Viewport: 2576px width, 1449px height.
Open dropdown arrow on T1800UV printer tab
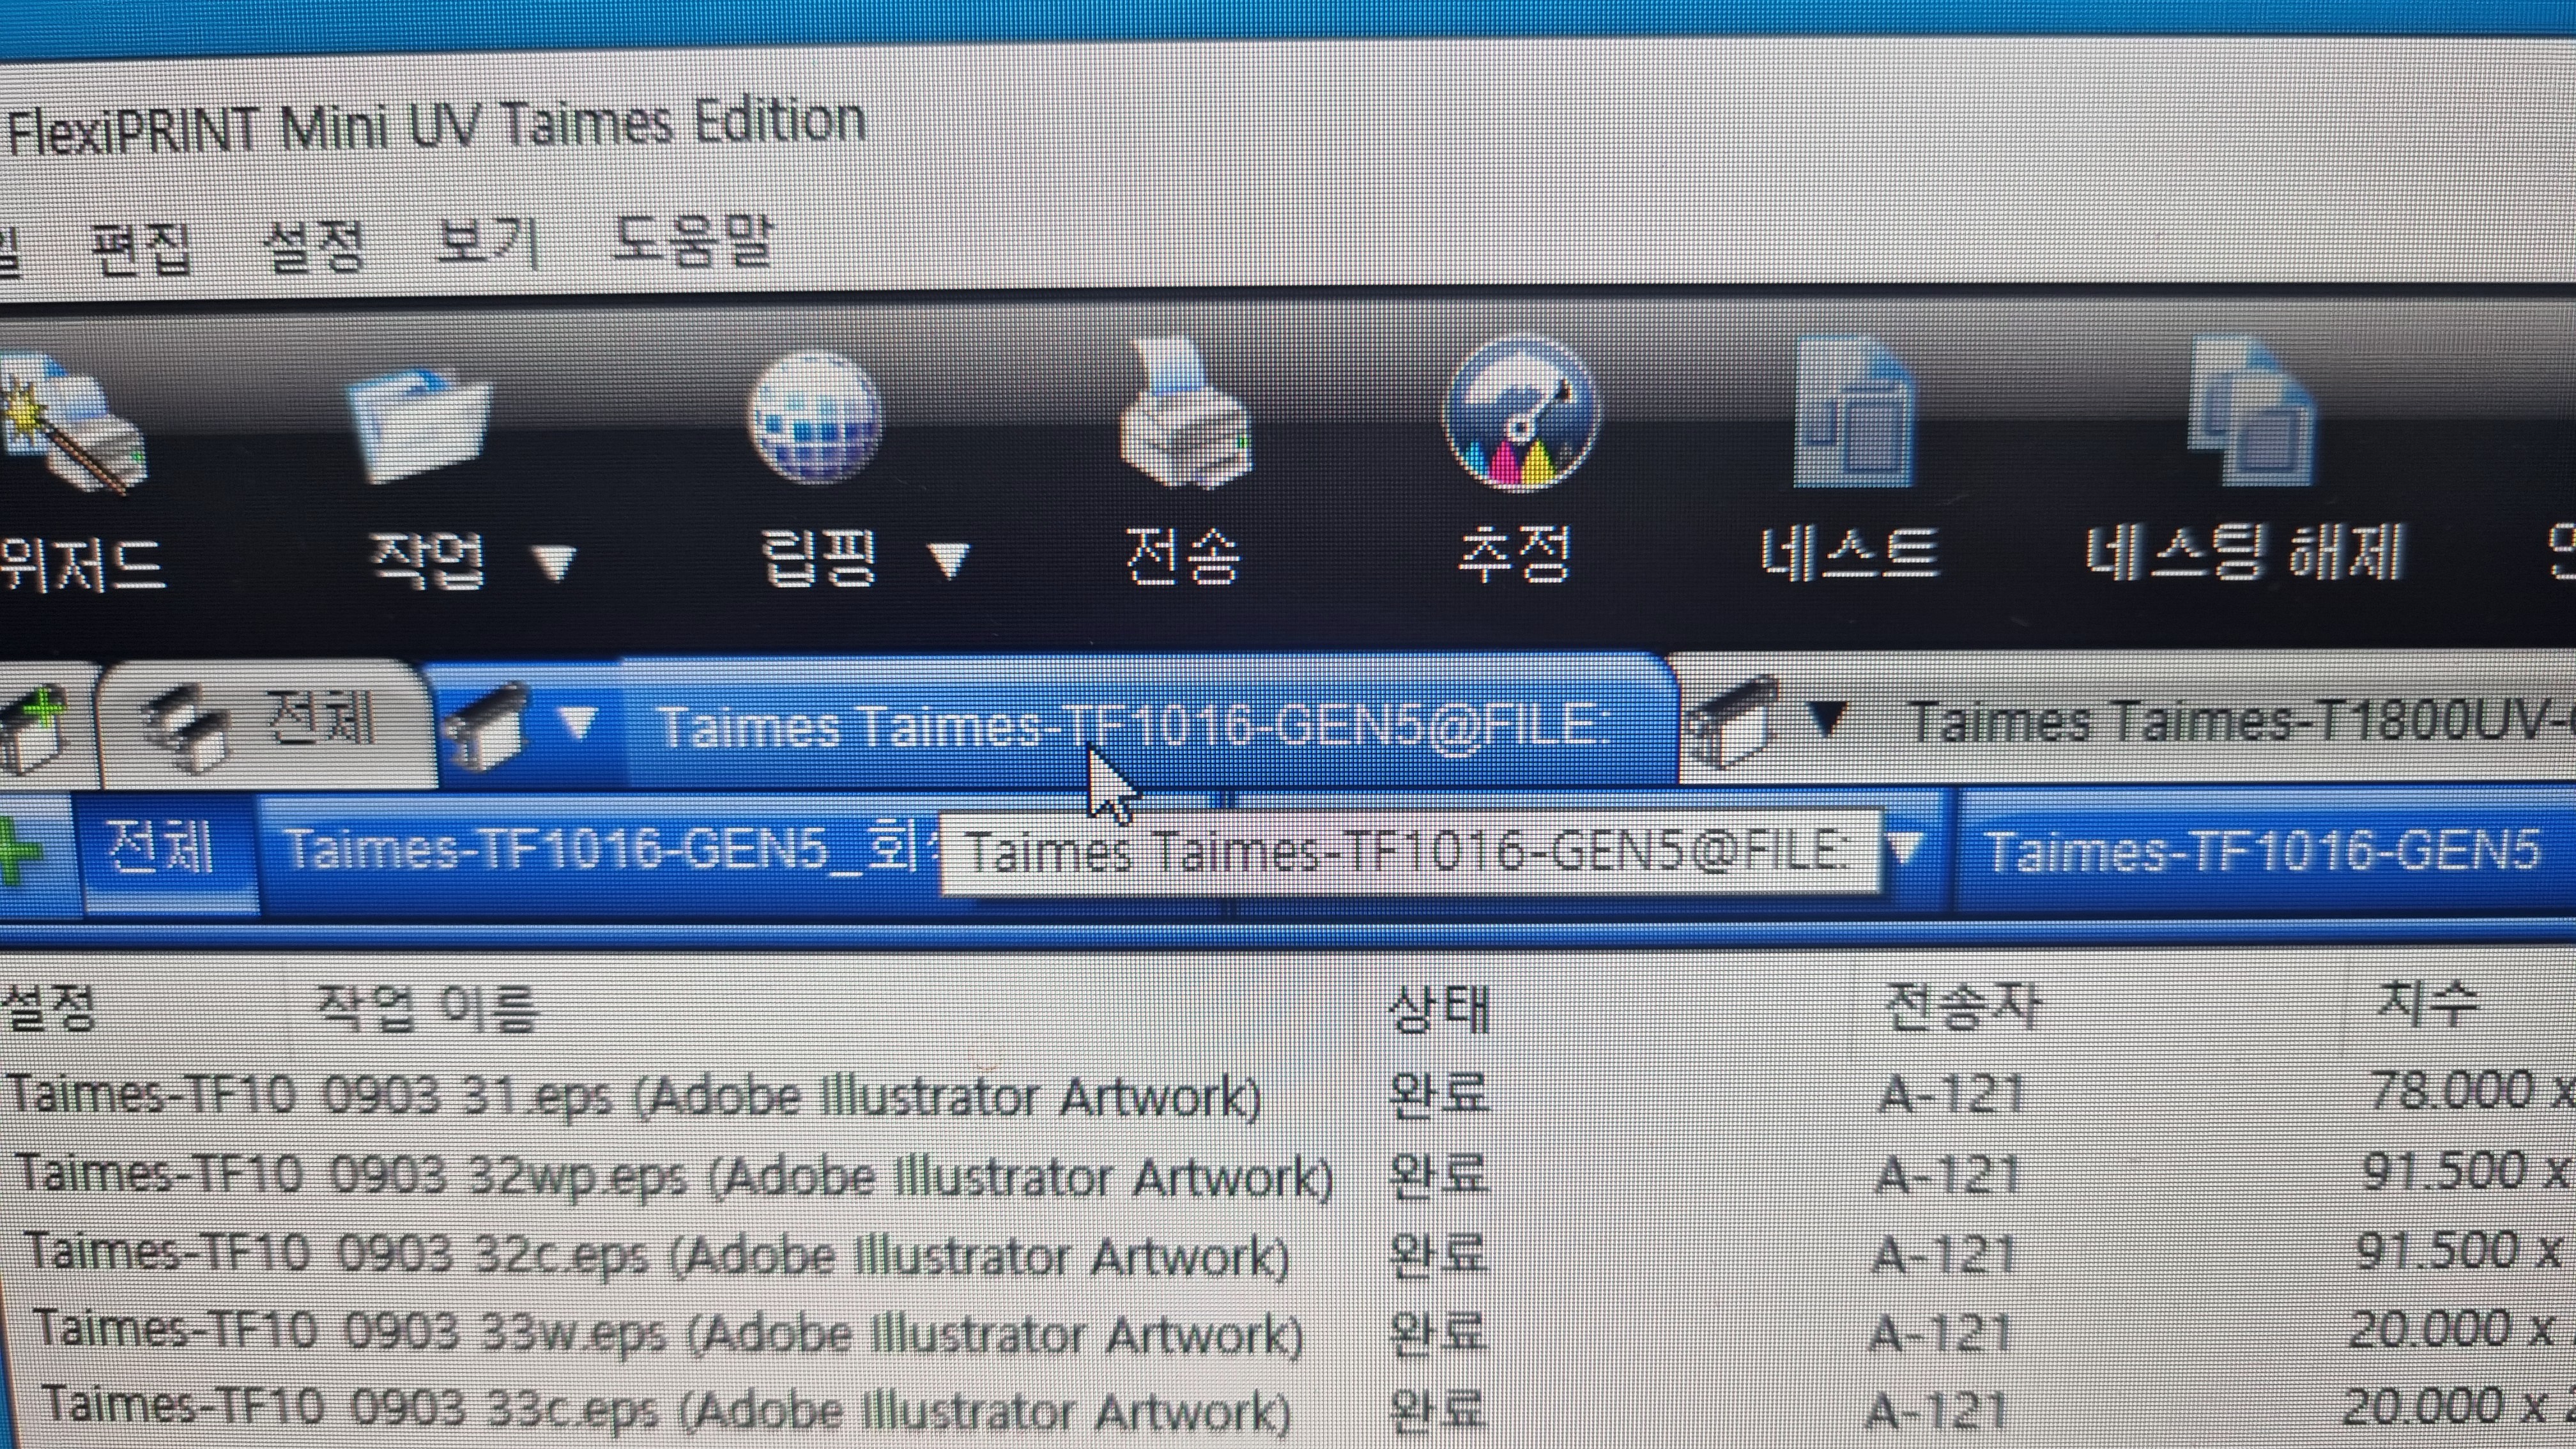coord(1828,719)
